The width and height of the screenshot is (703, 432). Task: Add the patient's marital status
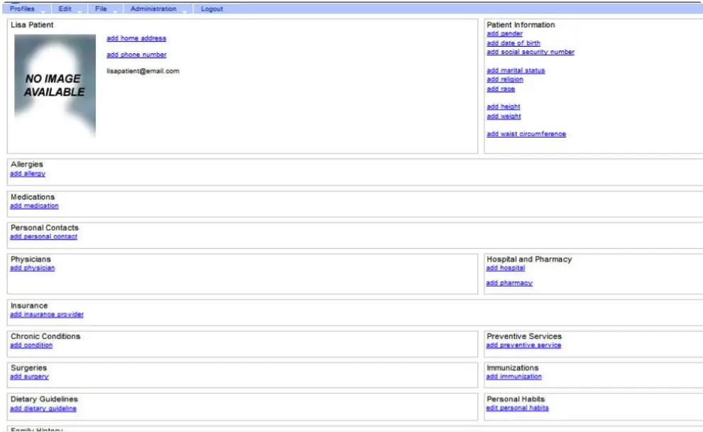(516, 70)
